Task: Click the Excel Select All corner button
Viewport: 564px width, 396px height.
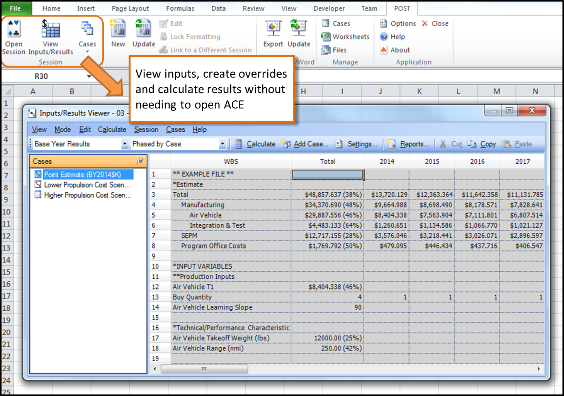Action: point(8,91)
